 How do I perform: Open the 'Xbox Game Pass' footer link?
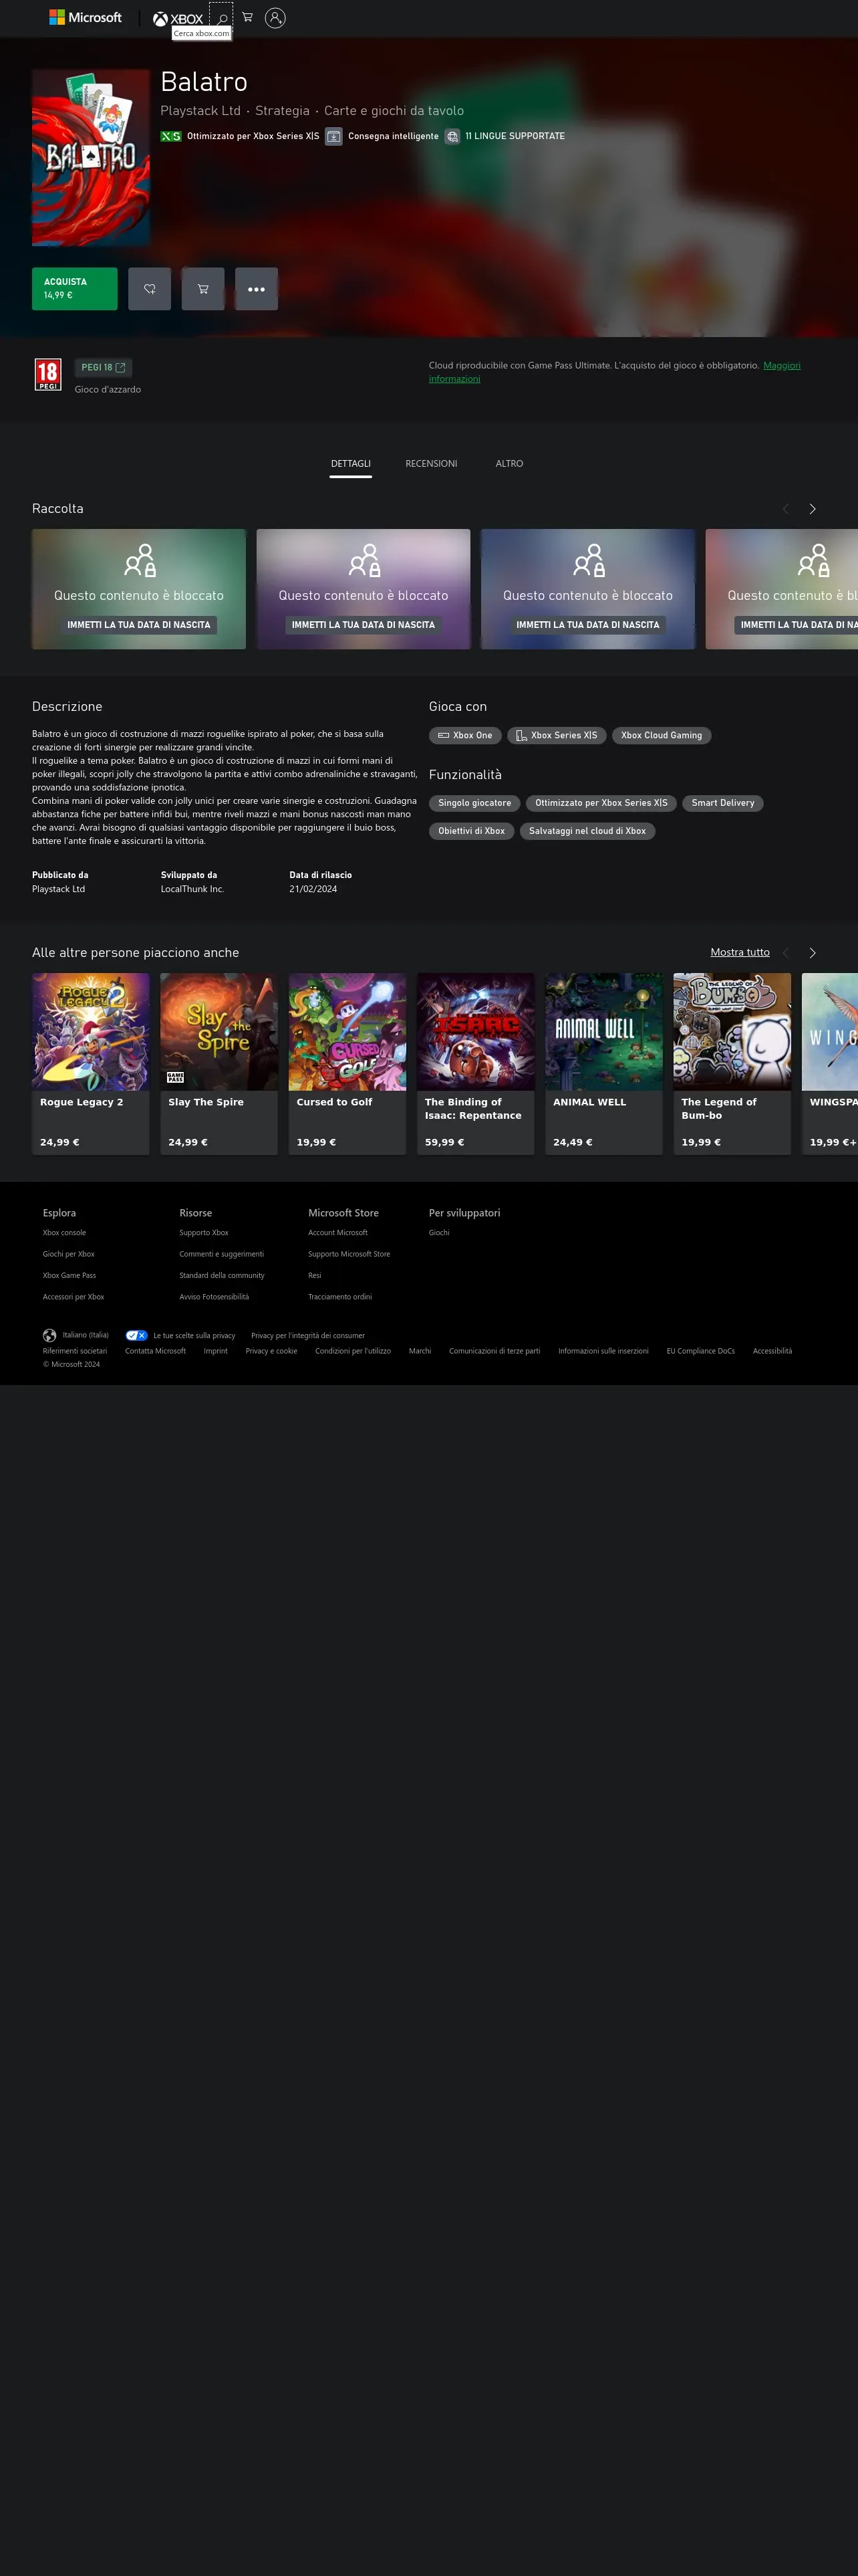pyautogui.click(x=70, y=1276)
